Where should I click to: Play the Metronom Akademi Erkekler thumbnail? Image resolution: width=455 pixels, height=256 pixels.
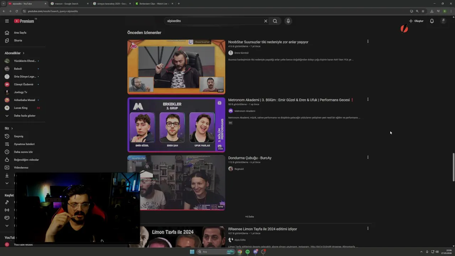pos(176,125)
